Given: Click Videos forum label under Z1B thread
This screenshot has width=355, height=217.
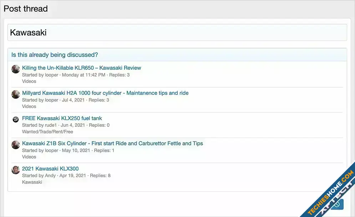Looking at the screenshot, I should 29,157.
